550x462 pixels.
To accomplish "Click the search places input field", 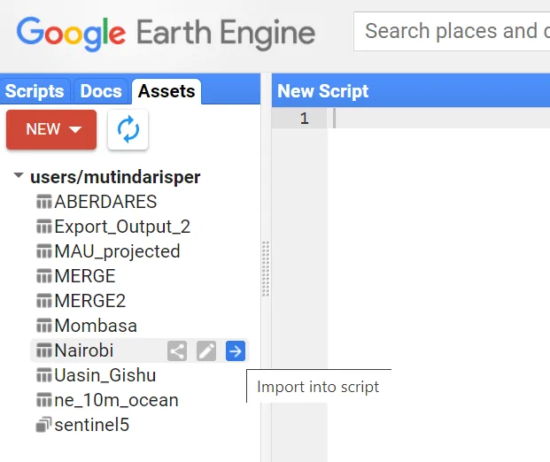I will pyautogui.click(x=452, y=31).
